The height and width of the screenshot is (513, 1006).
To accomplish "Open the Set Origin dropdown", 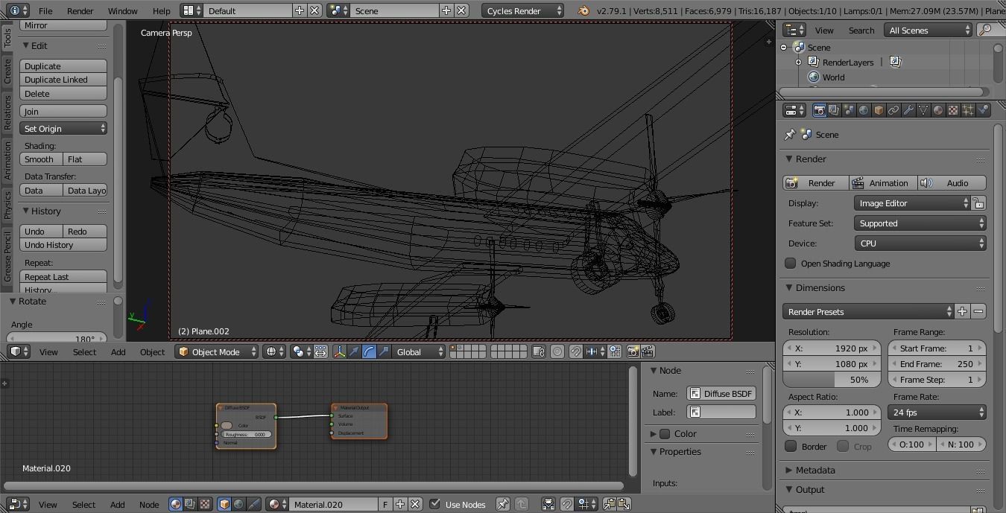I will click(x=63, y=128).
